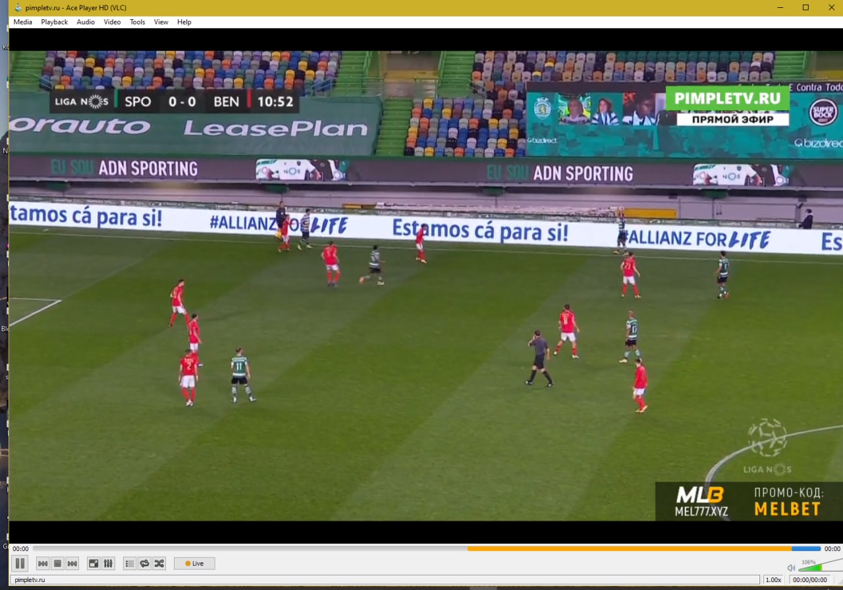
Task: Toggle shuffle random playback
Action: click(x=159, y=564)
